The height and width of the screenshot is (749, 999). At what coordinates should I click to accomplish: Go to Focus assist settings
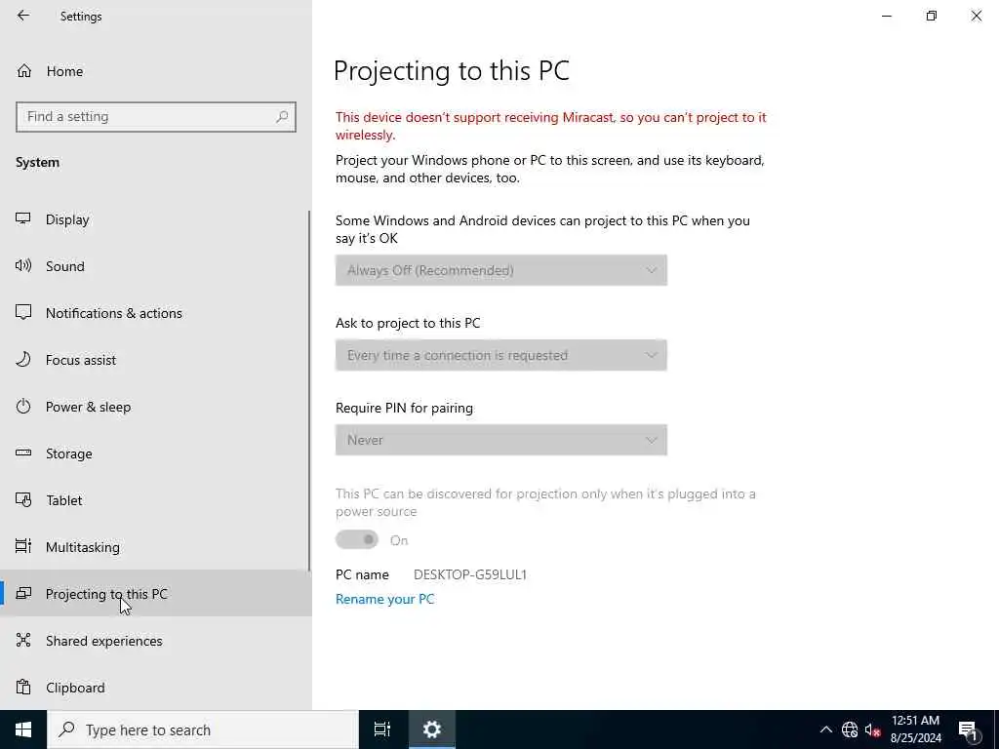155,360
